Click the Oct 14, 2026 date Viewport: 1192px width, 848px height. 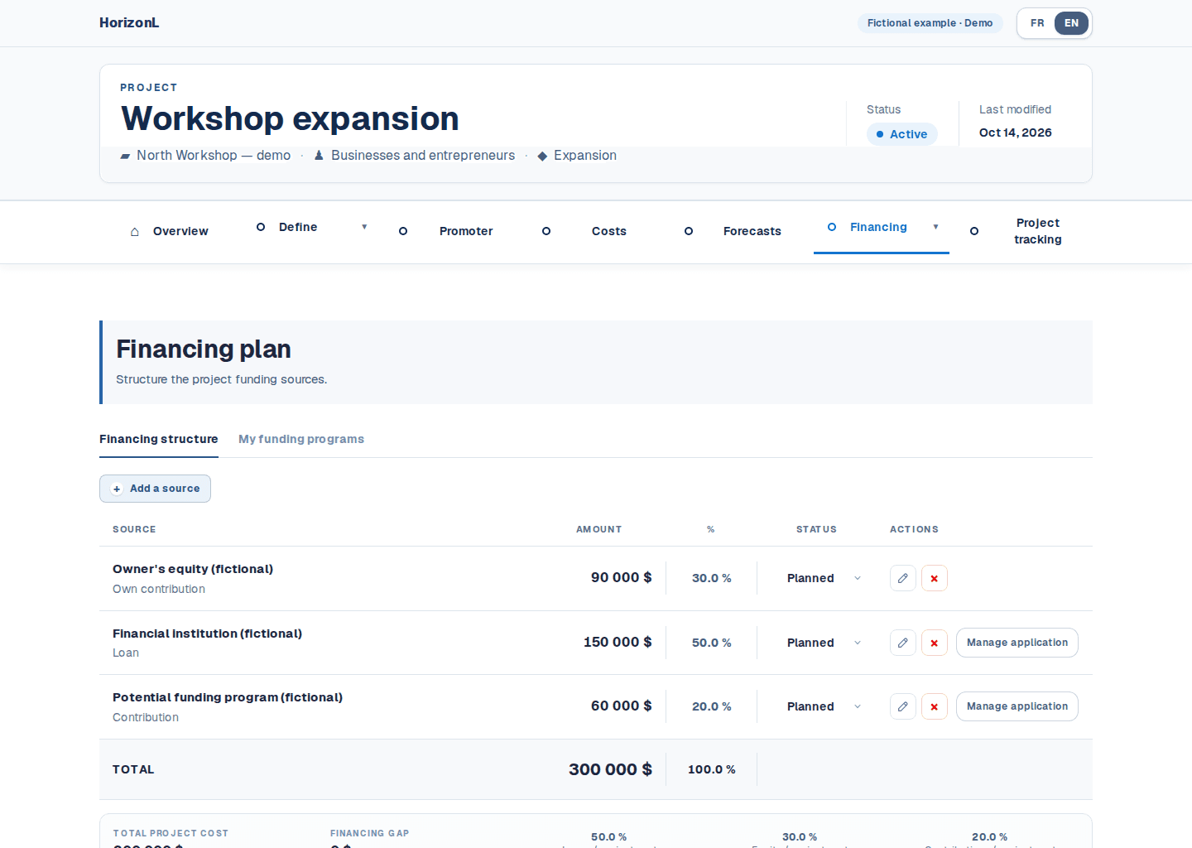(x=1016, y=132)
